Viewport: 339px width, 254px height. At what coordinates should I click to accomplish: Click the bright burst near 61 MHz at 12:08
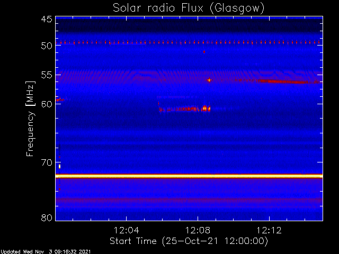pos(206,108)
